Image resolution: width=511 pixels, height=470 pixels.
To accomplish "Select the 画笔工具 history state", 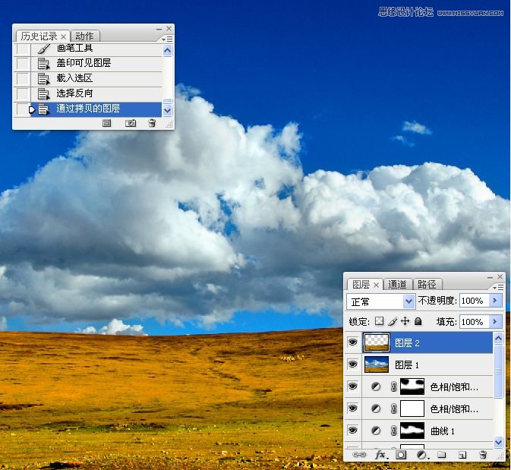I will [x=96, y=49].
